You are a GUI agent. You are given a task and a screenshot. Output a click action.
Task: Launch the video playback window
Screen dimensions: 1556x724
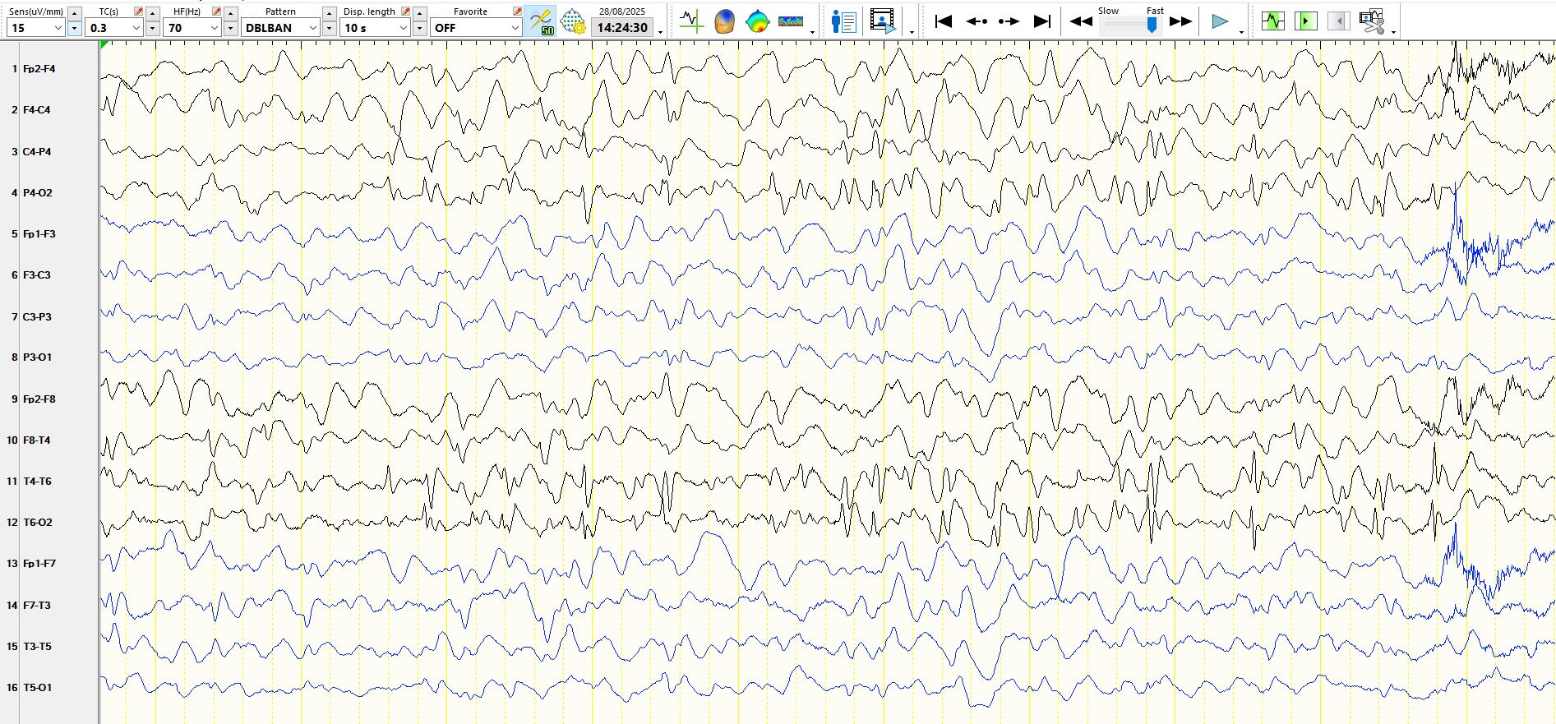coord(883,21)
